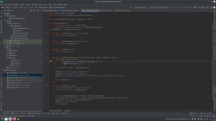Screen dimensions: 216x121
Task: Click the volume icon in the system tray
Action: coord(195,119)
